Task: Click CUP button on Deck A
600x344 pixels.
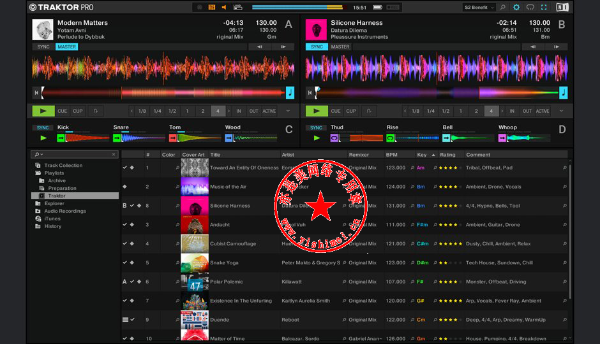Action: 78,111
